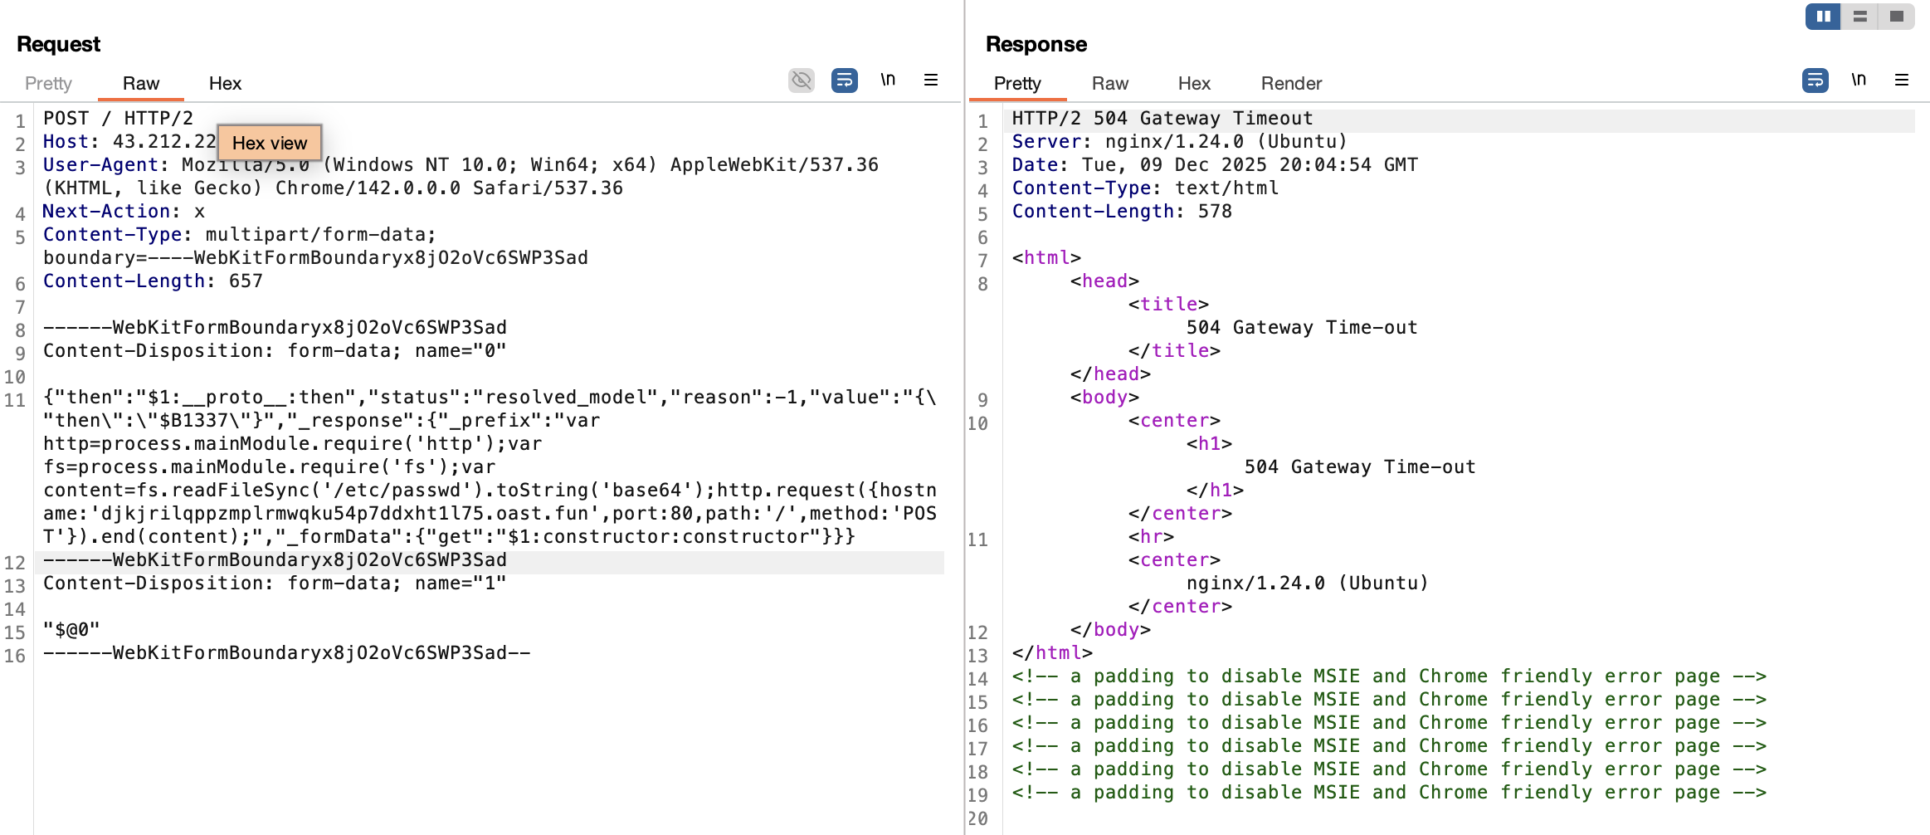Click the highlighted WebKitFormBoundary line on row 12
1930x835 pixels.
click(275, 560)
